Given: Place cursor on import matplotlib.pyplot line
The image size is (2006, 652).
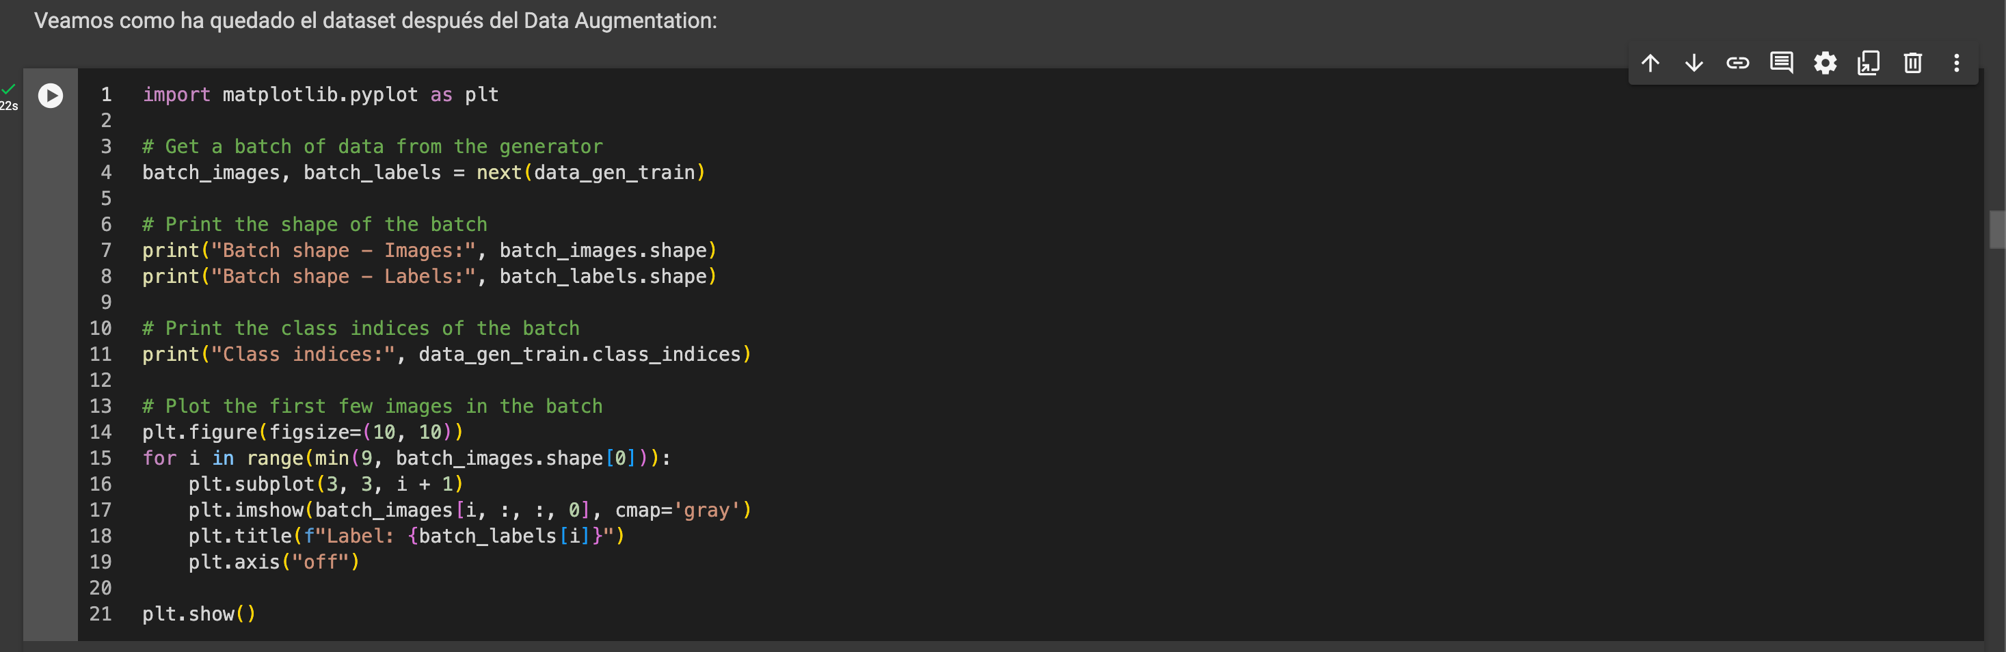Looking at the screenshot, I should (320, 95).
